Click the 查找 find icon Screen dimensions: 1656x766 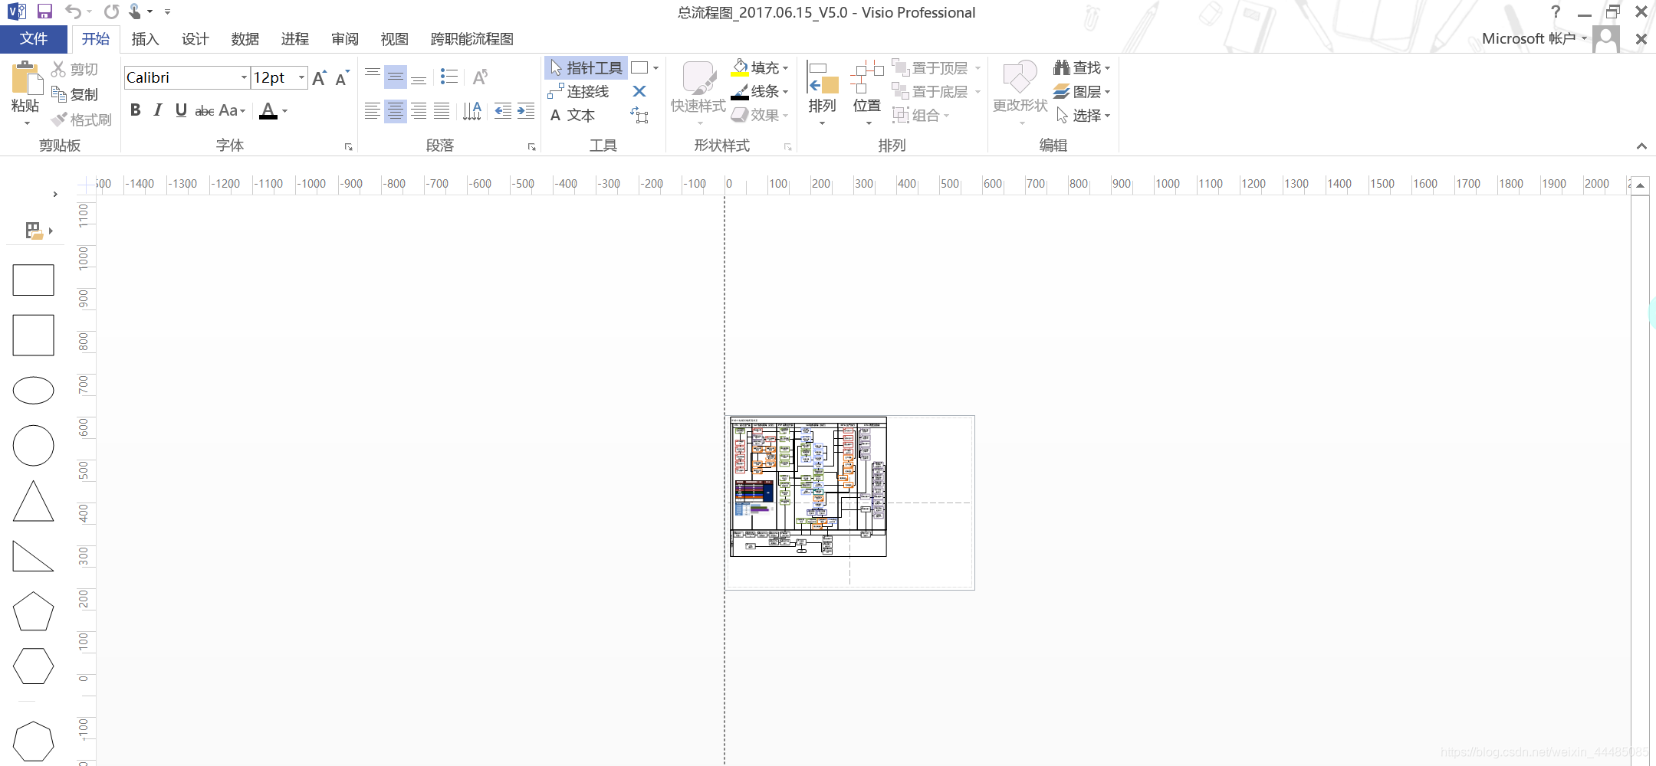(1079, 67)
